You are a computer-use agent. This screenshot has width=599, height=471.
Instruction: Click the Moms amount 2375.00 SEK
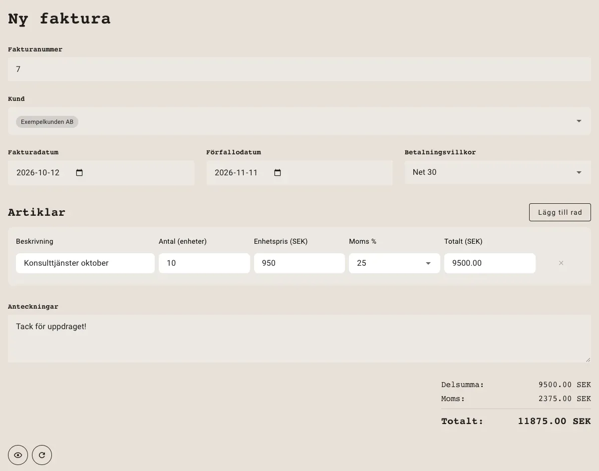(565, 399)
